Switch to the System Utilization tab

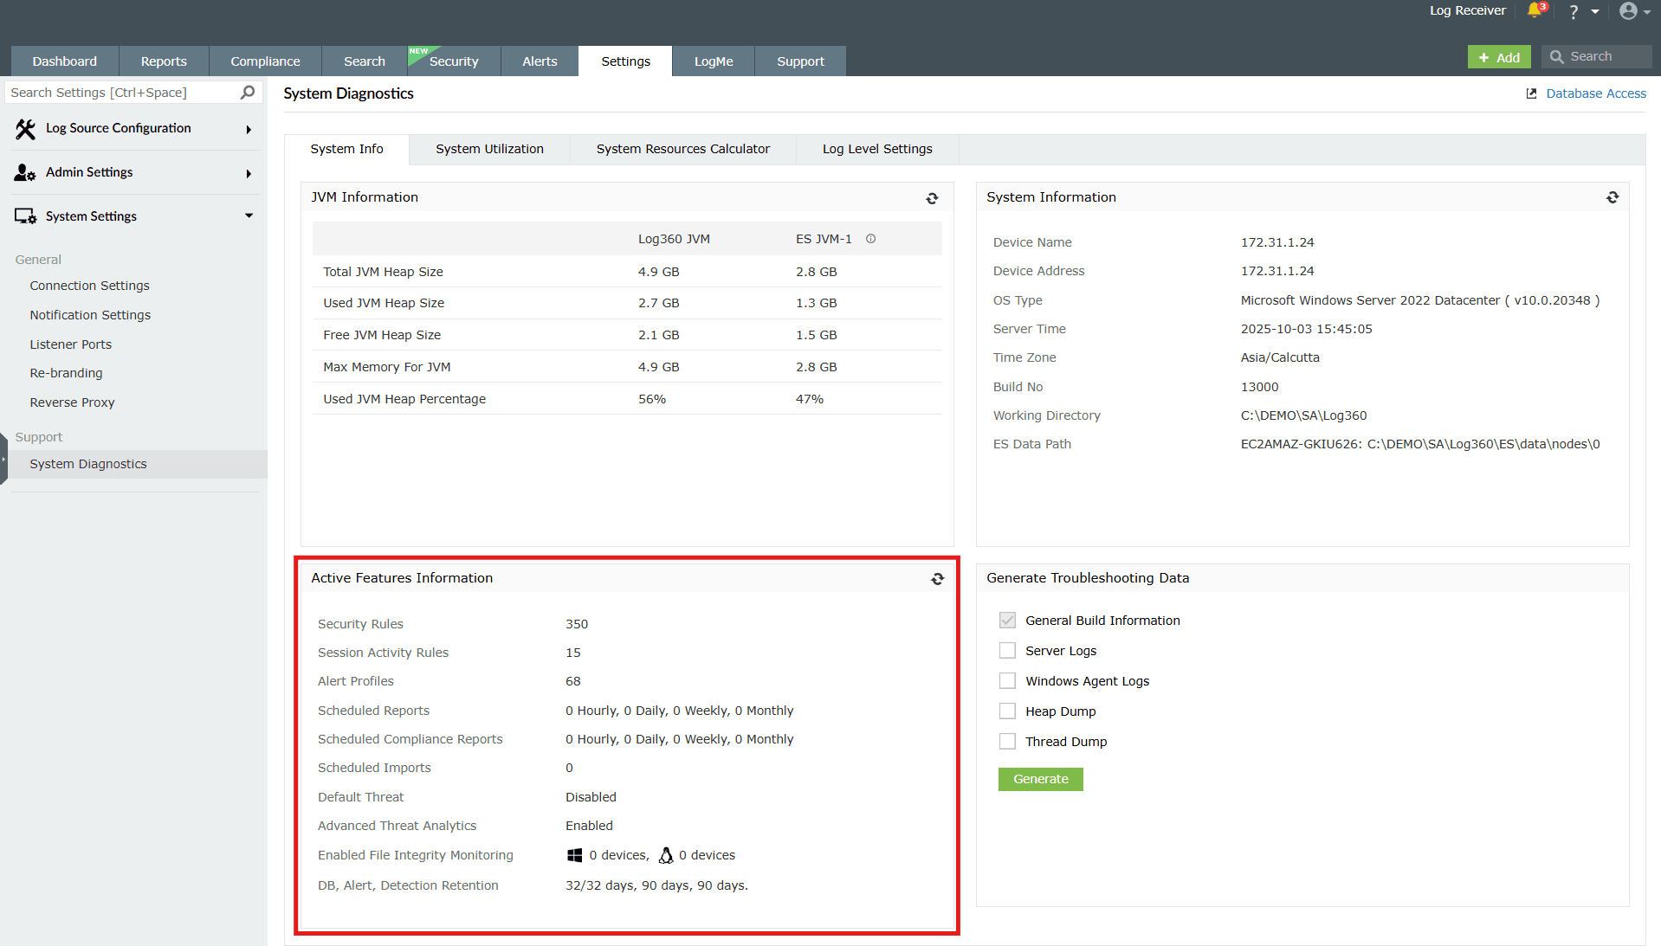tap(490, 150)
